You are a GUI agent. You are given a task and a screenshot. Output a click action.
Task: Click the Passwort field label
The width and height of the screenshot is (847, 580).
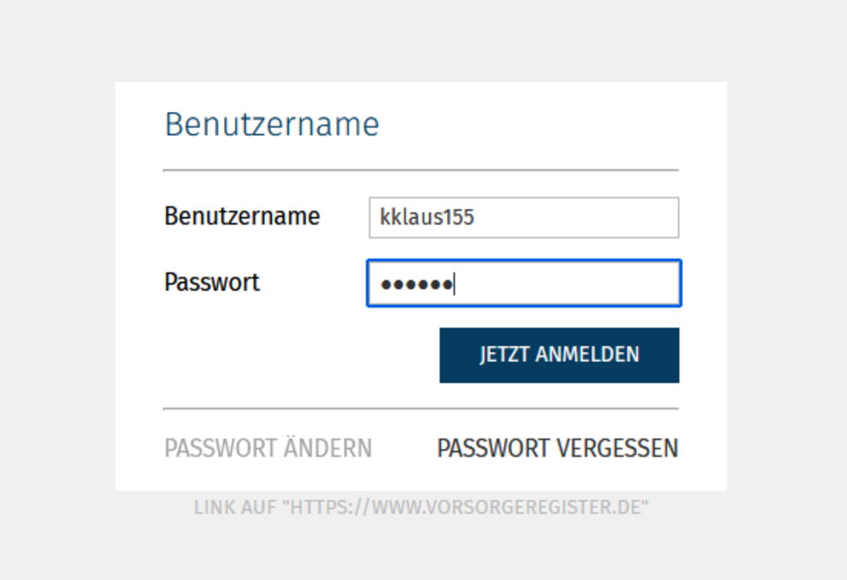211,282
